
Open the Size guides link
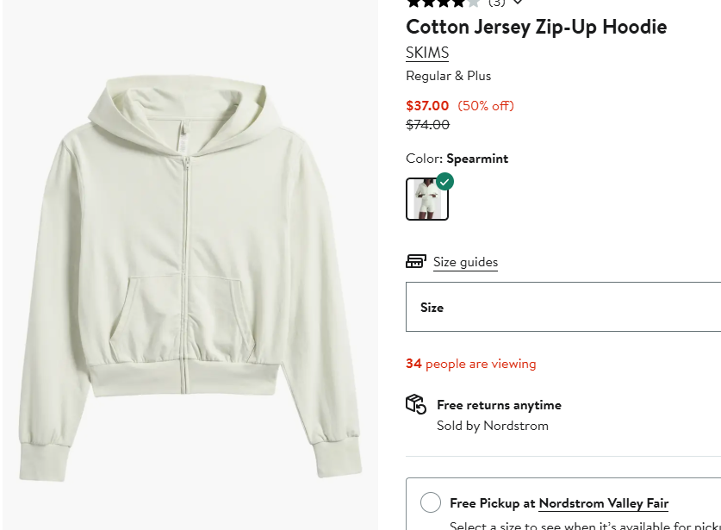coord(465,262)
